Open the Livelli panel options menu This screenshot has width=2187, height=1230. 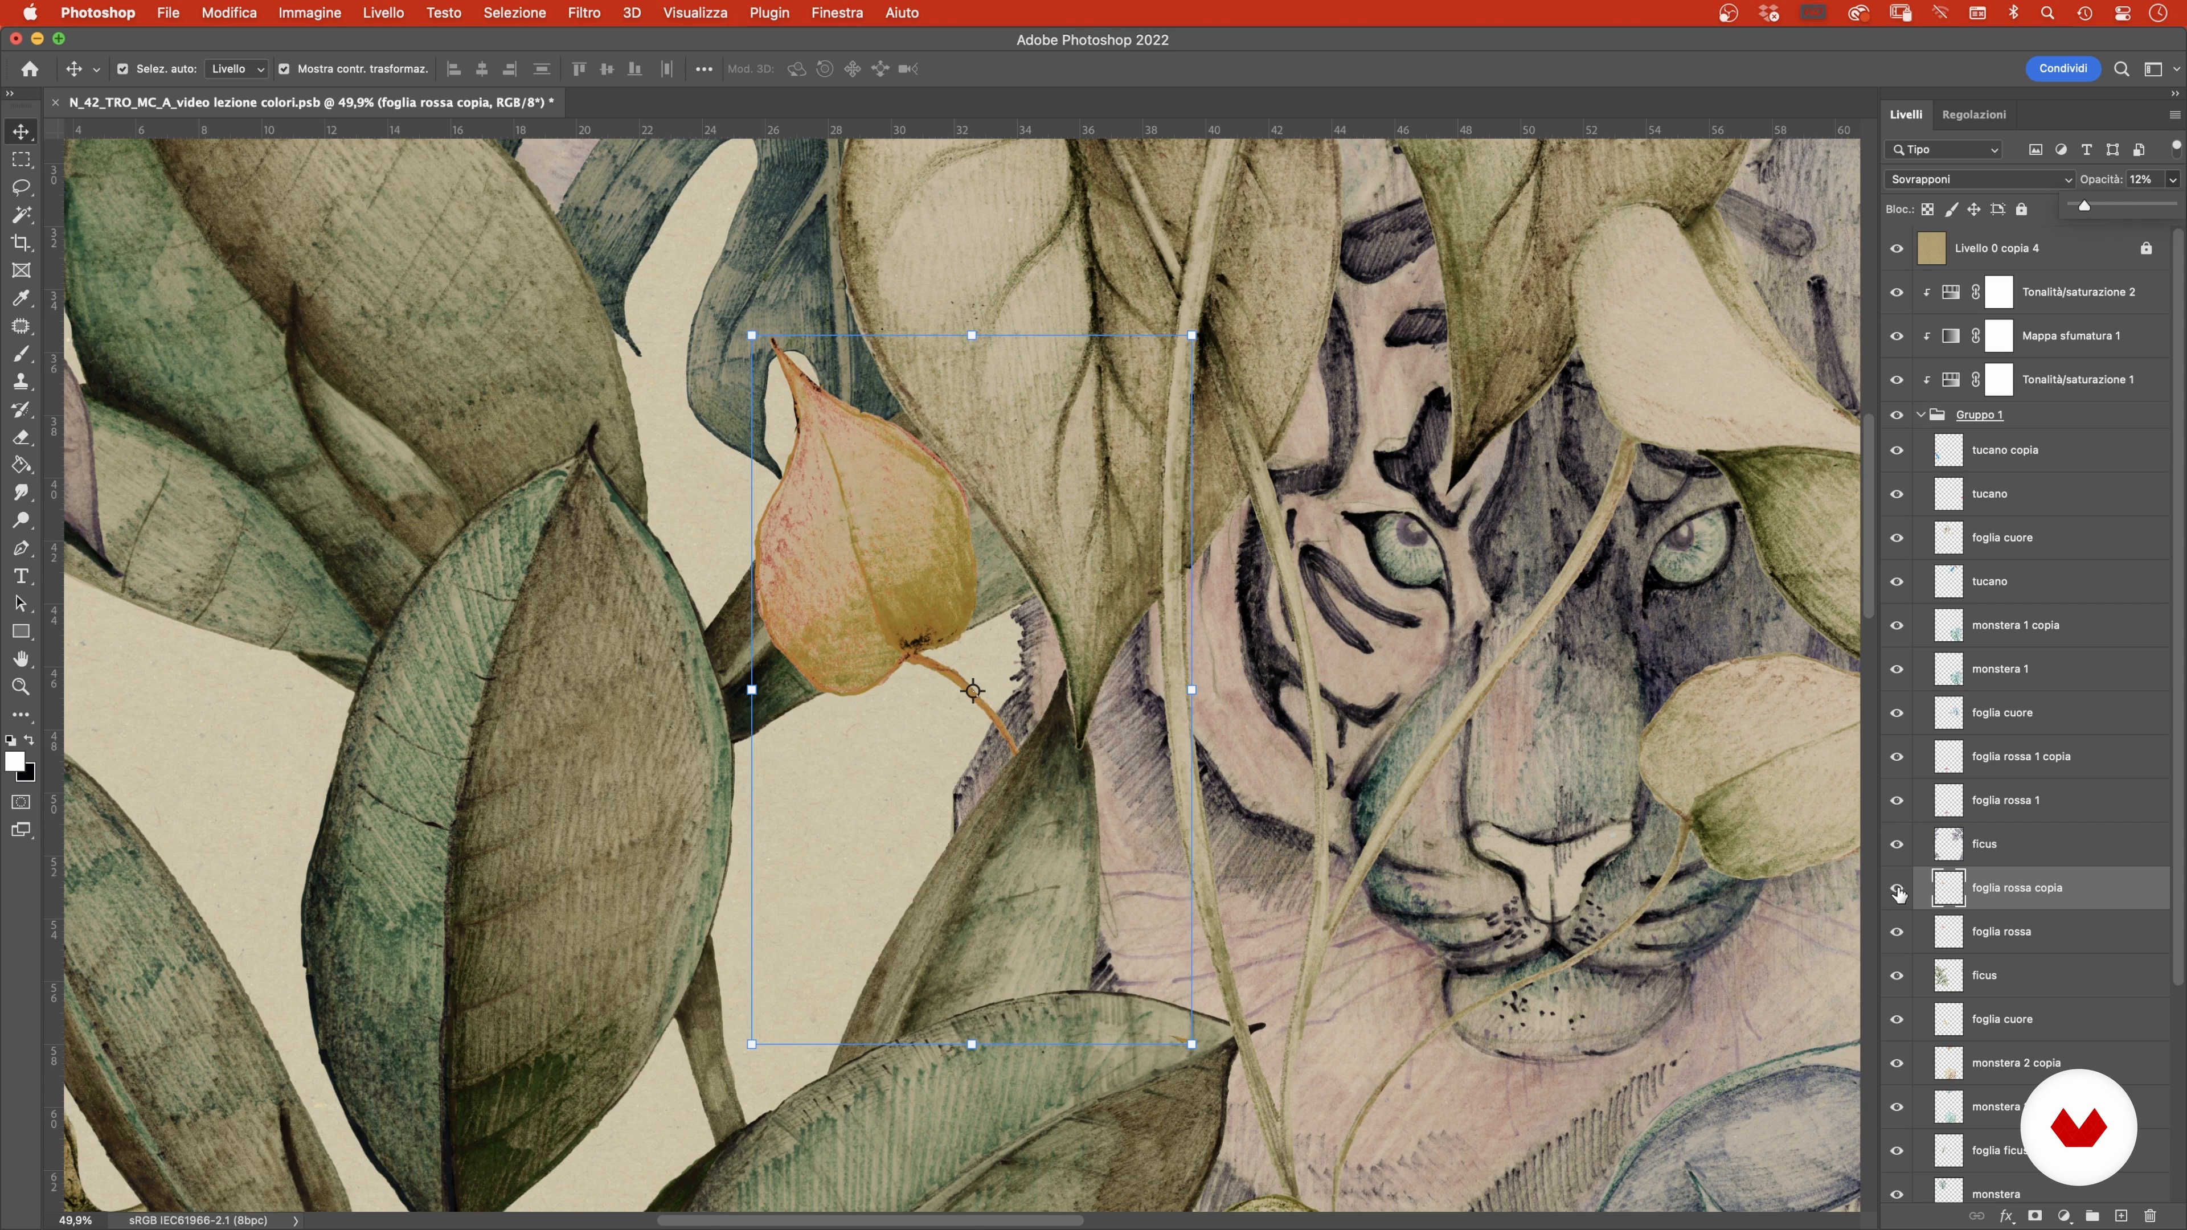click(x=2174, y=114)
